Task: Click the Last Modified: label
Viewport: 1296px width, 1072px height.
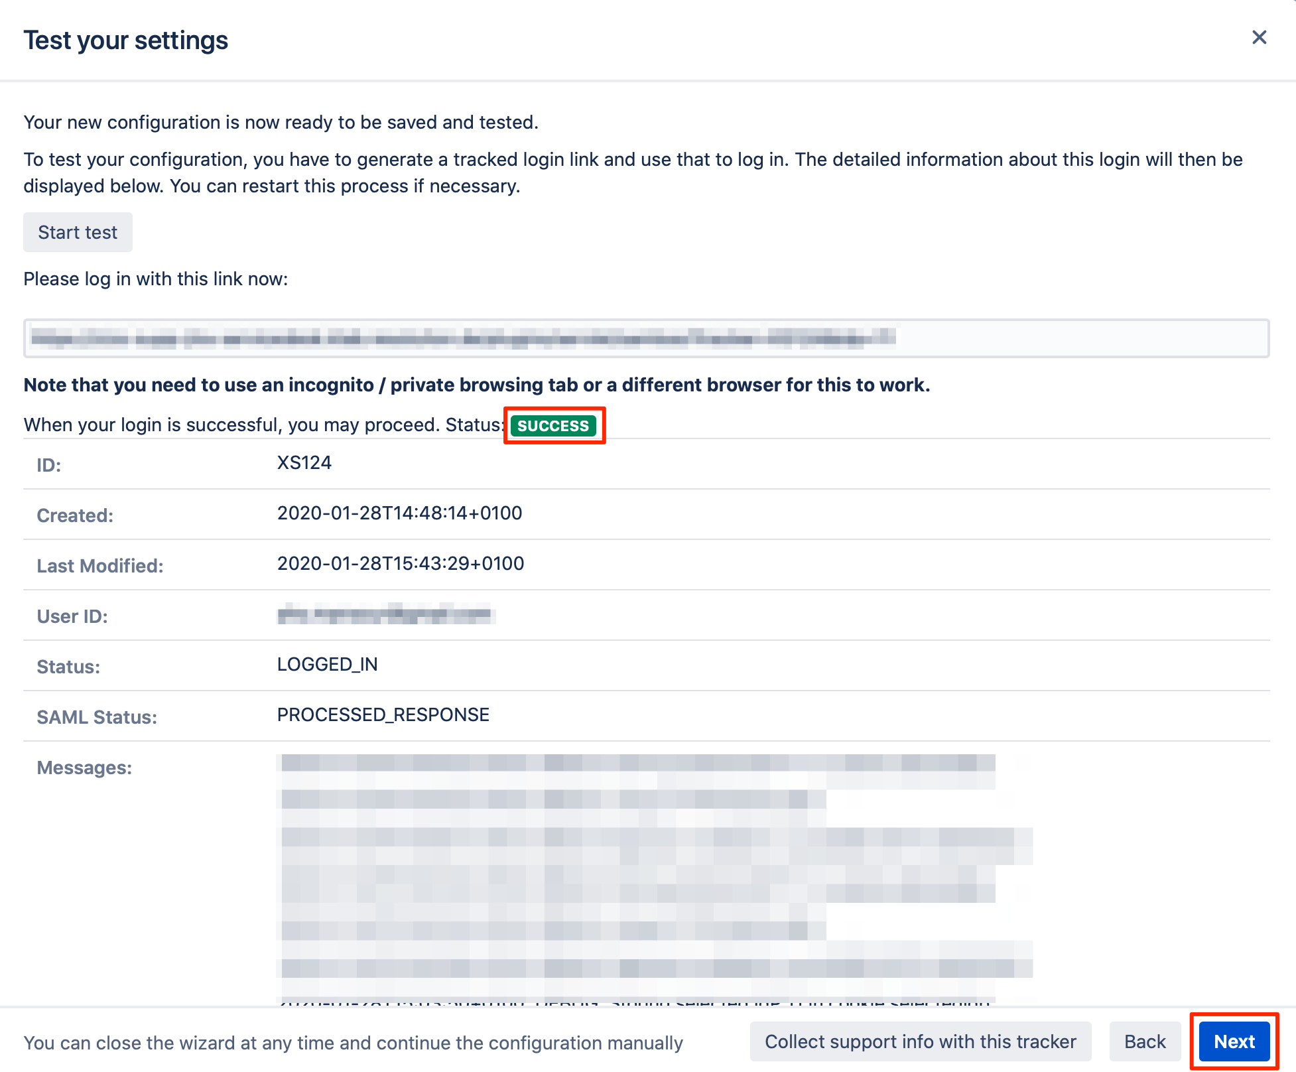Action: point(100,566)
